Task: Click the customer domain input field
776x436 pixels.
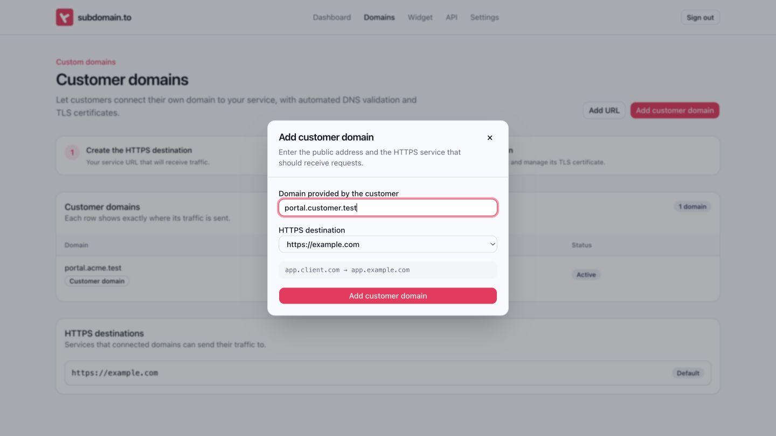Action: [x=388, y=208]
